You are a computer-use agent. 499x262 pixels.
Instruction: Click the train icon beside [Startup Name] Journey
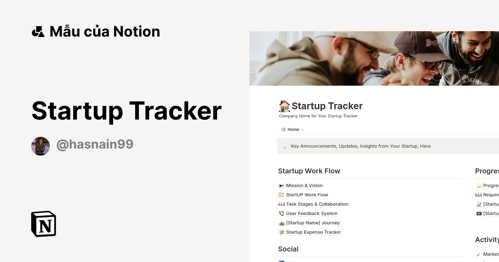click(x=282, y=222)
